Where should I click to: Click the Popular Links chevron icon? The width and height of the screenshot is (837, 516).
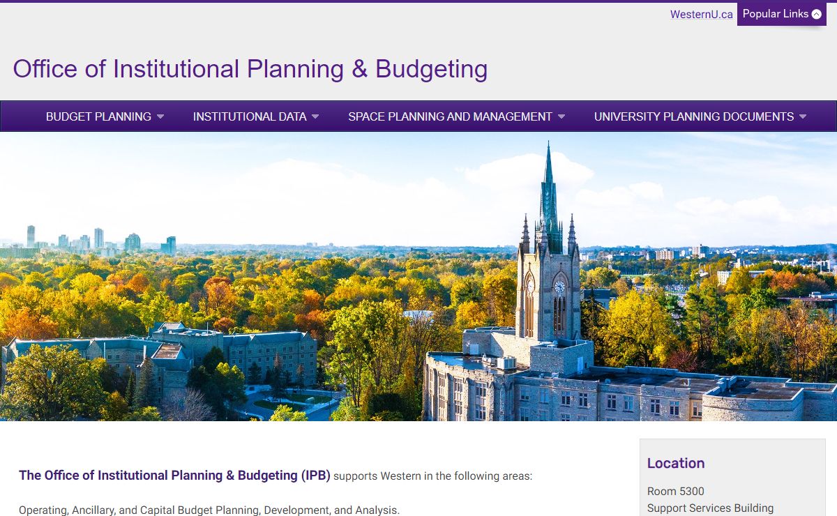817,14
